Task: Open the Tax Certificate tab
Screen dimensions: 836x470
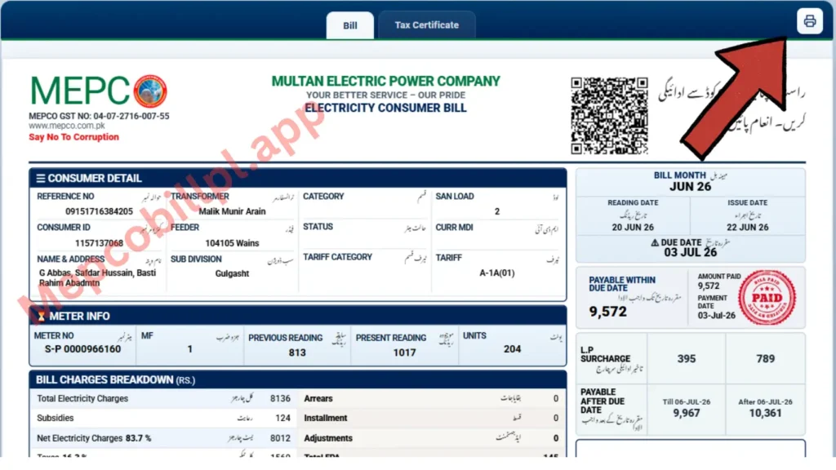Action: [x=426, y=25]
